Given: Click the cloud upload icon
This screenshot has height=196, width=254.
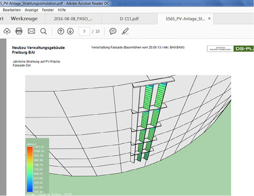Looking at the screenshot, I should click(x=7, y=31).
